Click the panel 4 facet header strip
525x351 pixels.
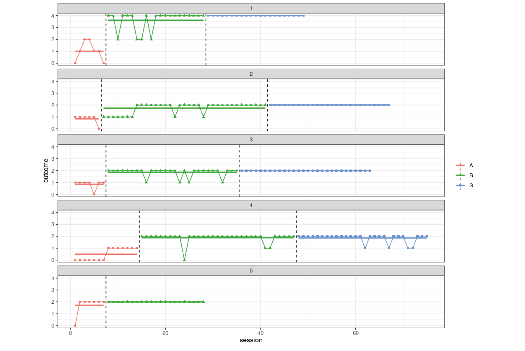[251, 205]
